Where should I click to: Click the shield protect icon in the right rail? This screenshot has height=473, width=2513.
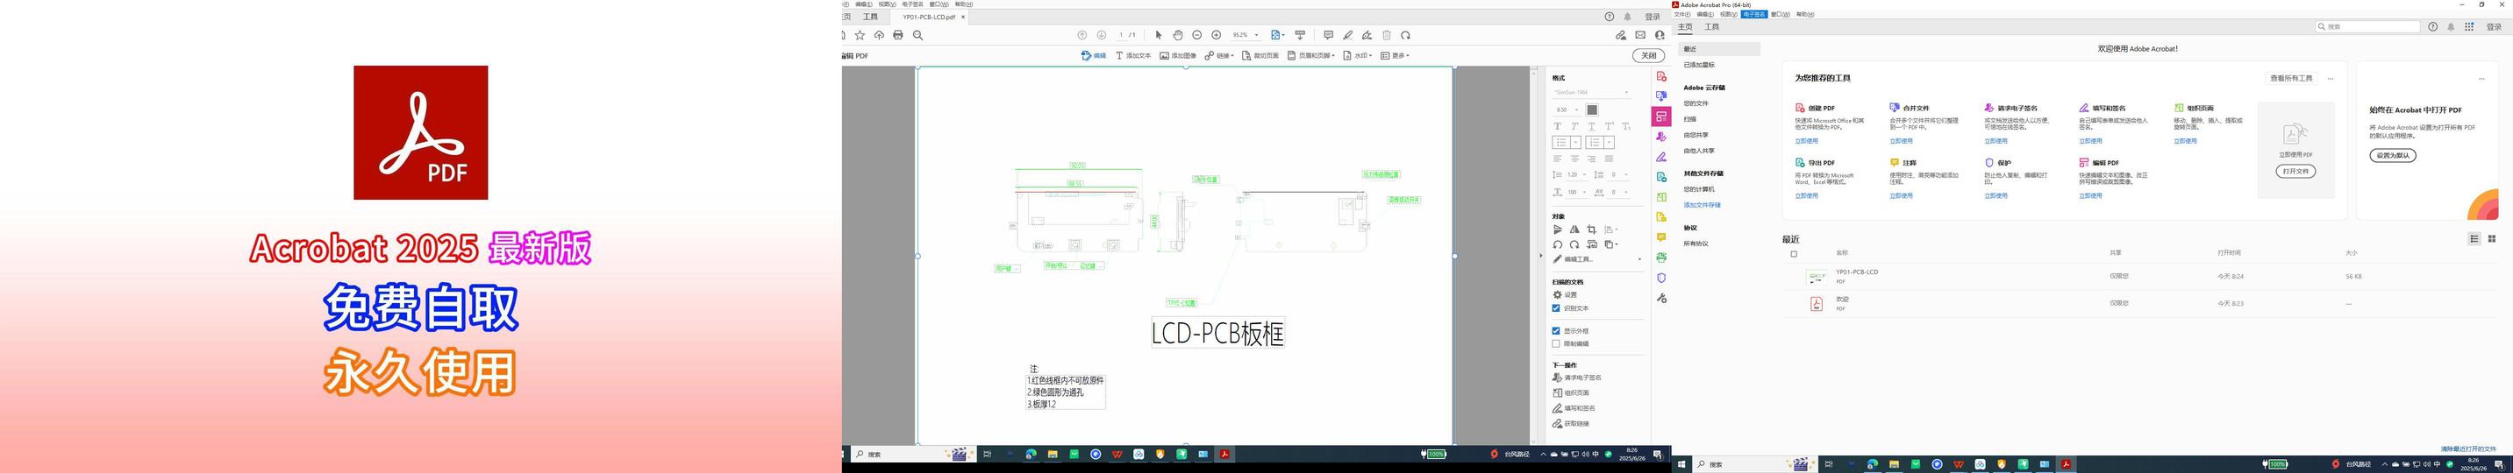click(x=1661, y=279)
